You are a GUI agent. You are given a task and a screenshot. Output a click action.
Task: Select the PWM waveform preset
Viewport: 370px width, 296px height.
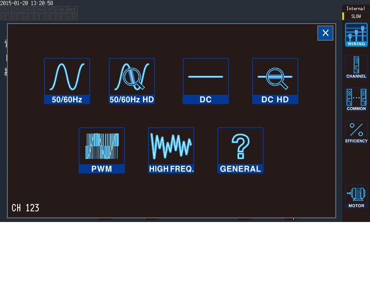pyautogui.click(x=102, y=150)
